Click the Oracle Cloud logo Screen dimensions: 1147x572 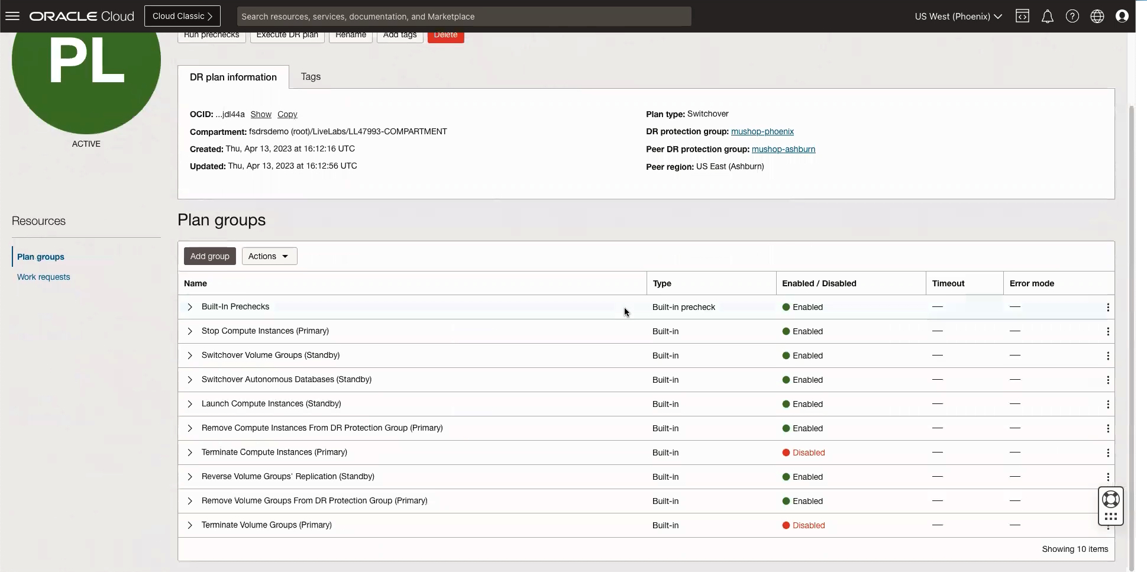(x=80, y=16)
